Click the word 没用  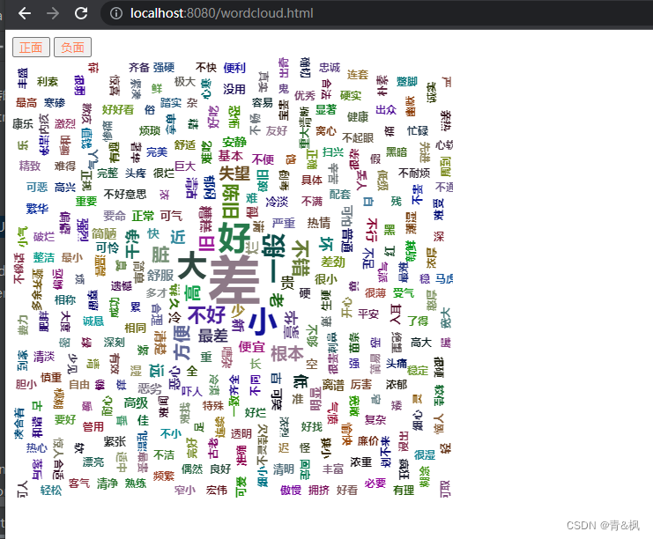[x=234, y=89]
